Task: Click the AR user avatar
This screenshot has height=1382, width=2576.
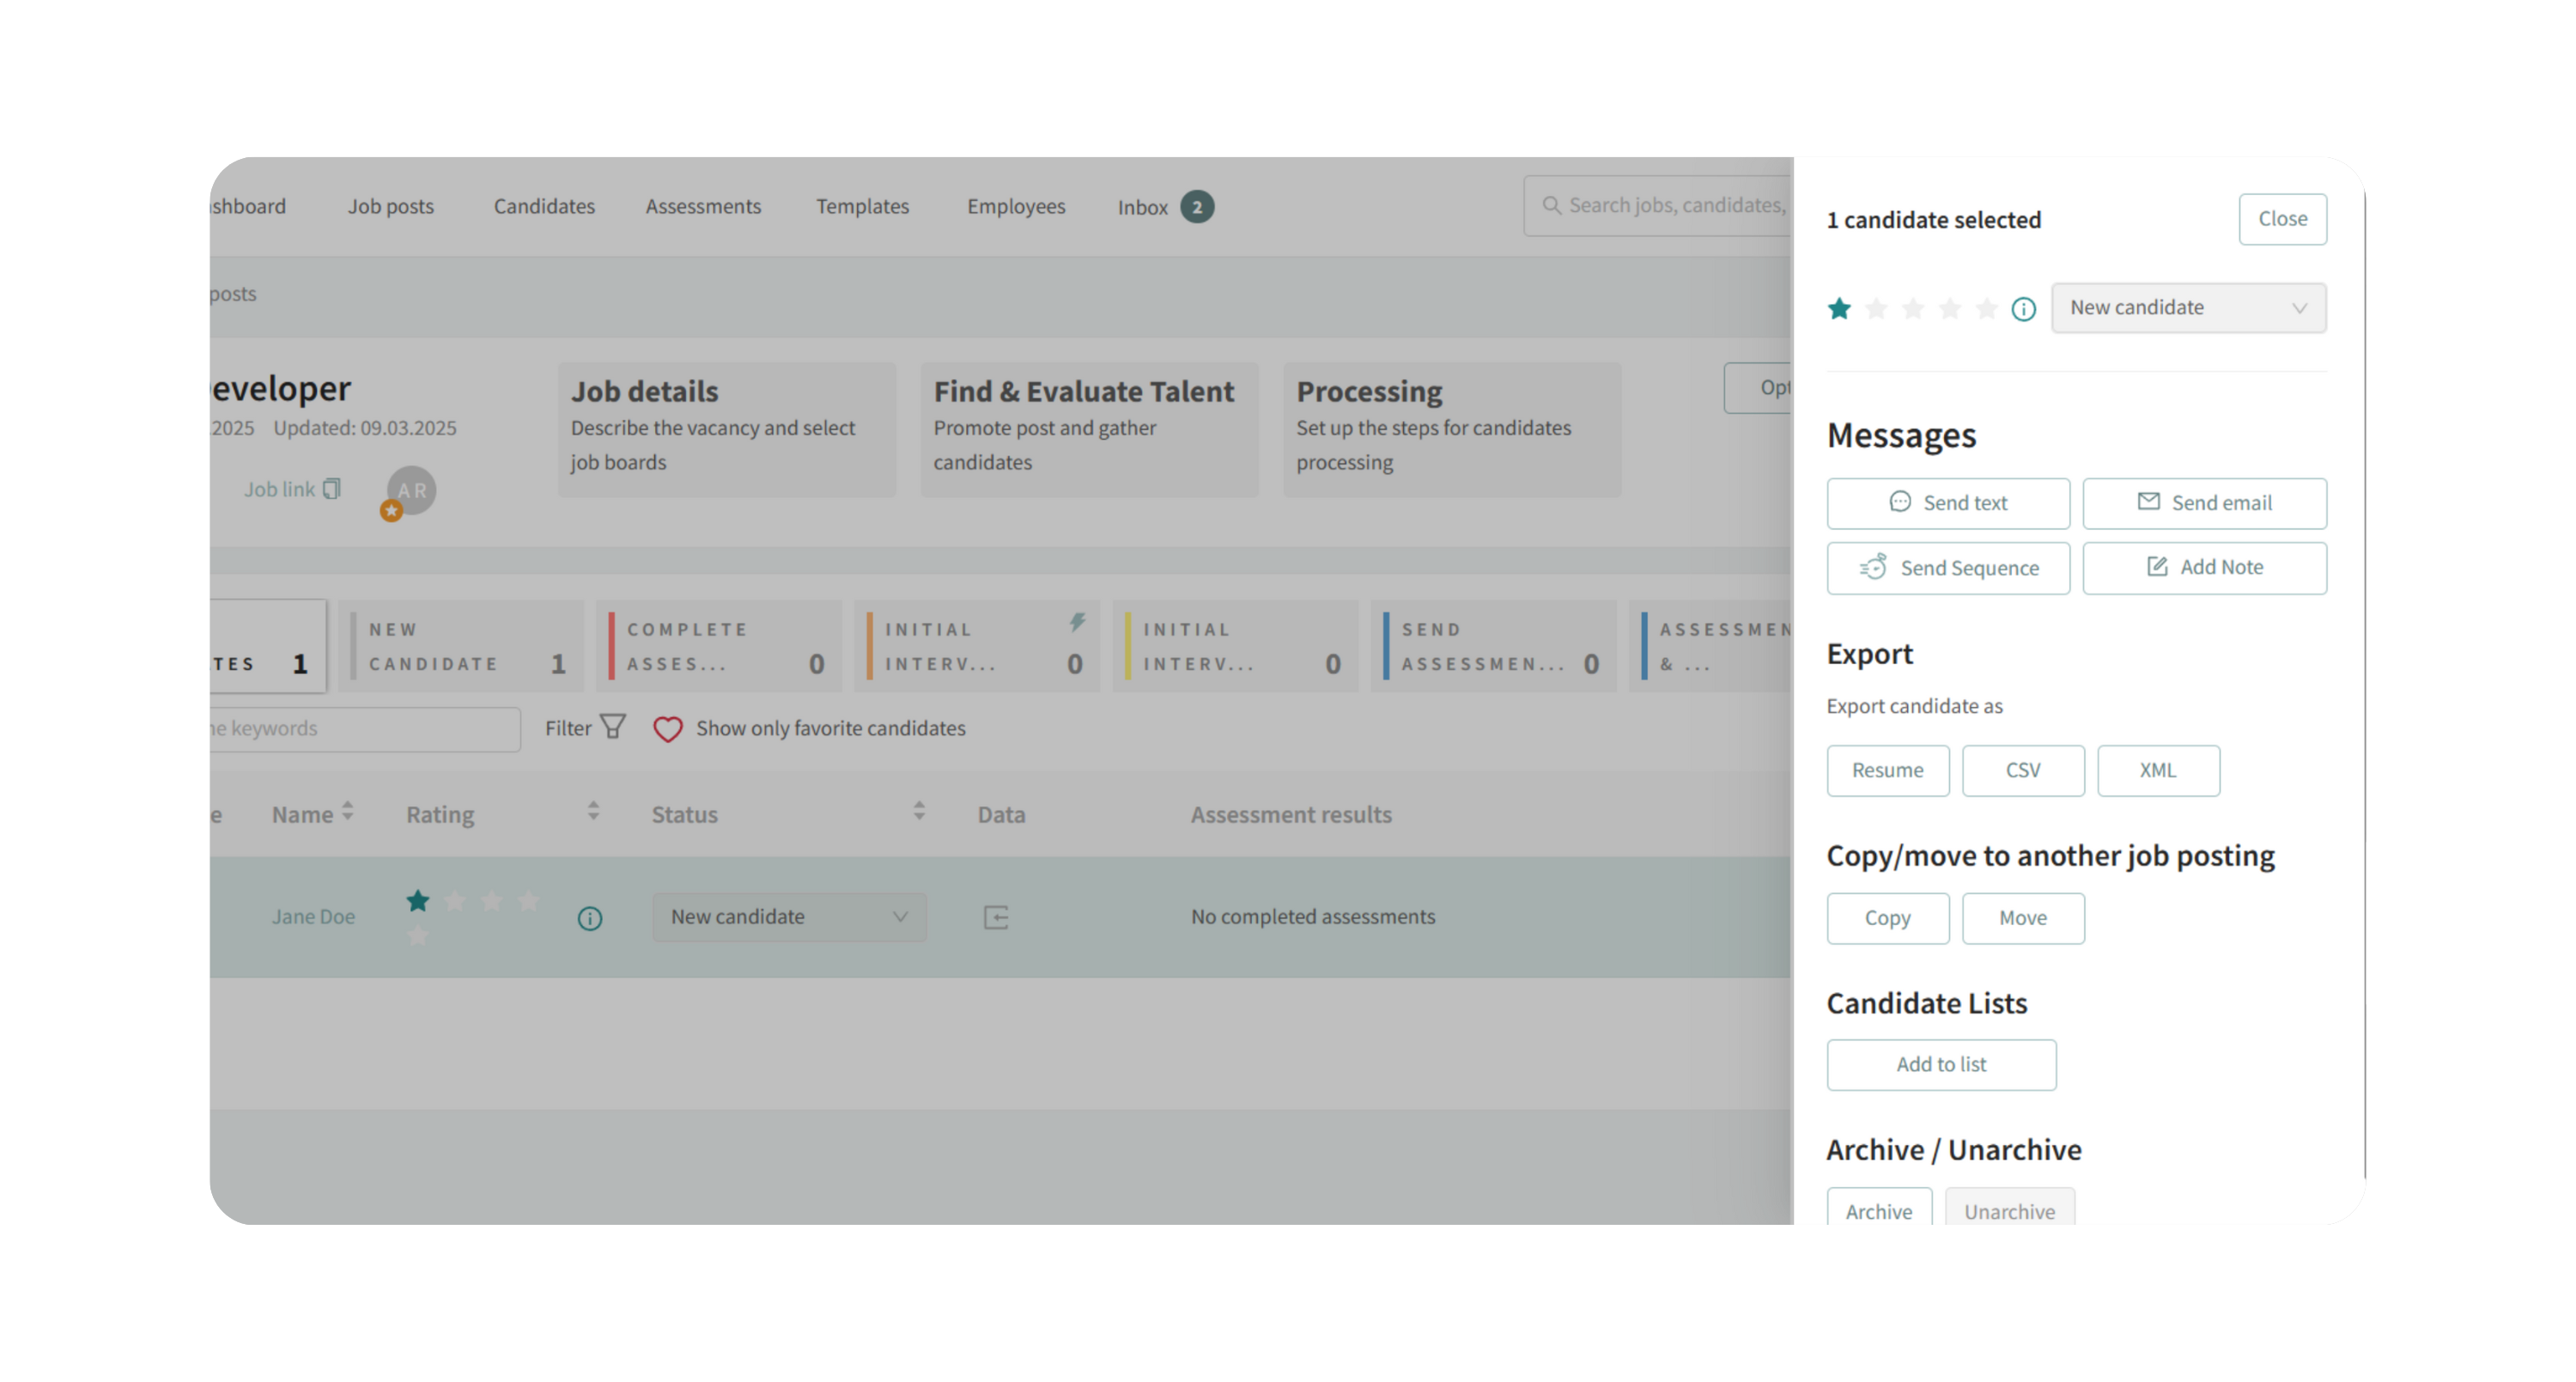Action: point(411,491)
